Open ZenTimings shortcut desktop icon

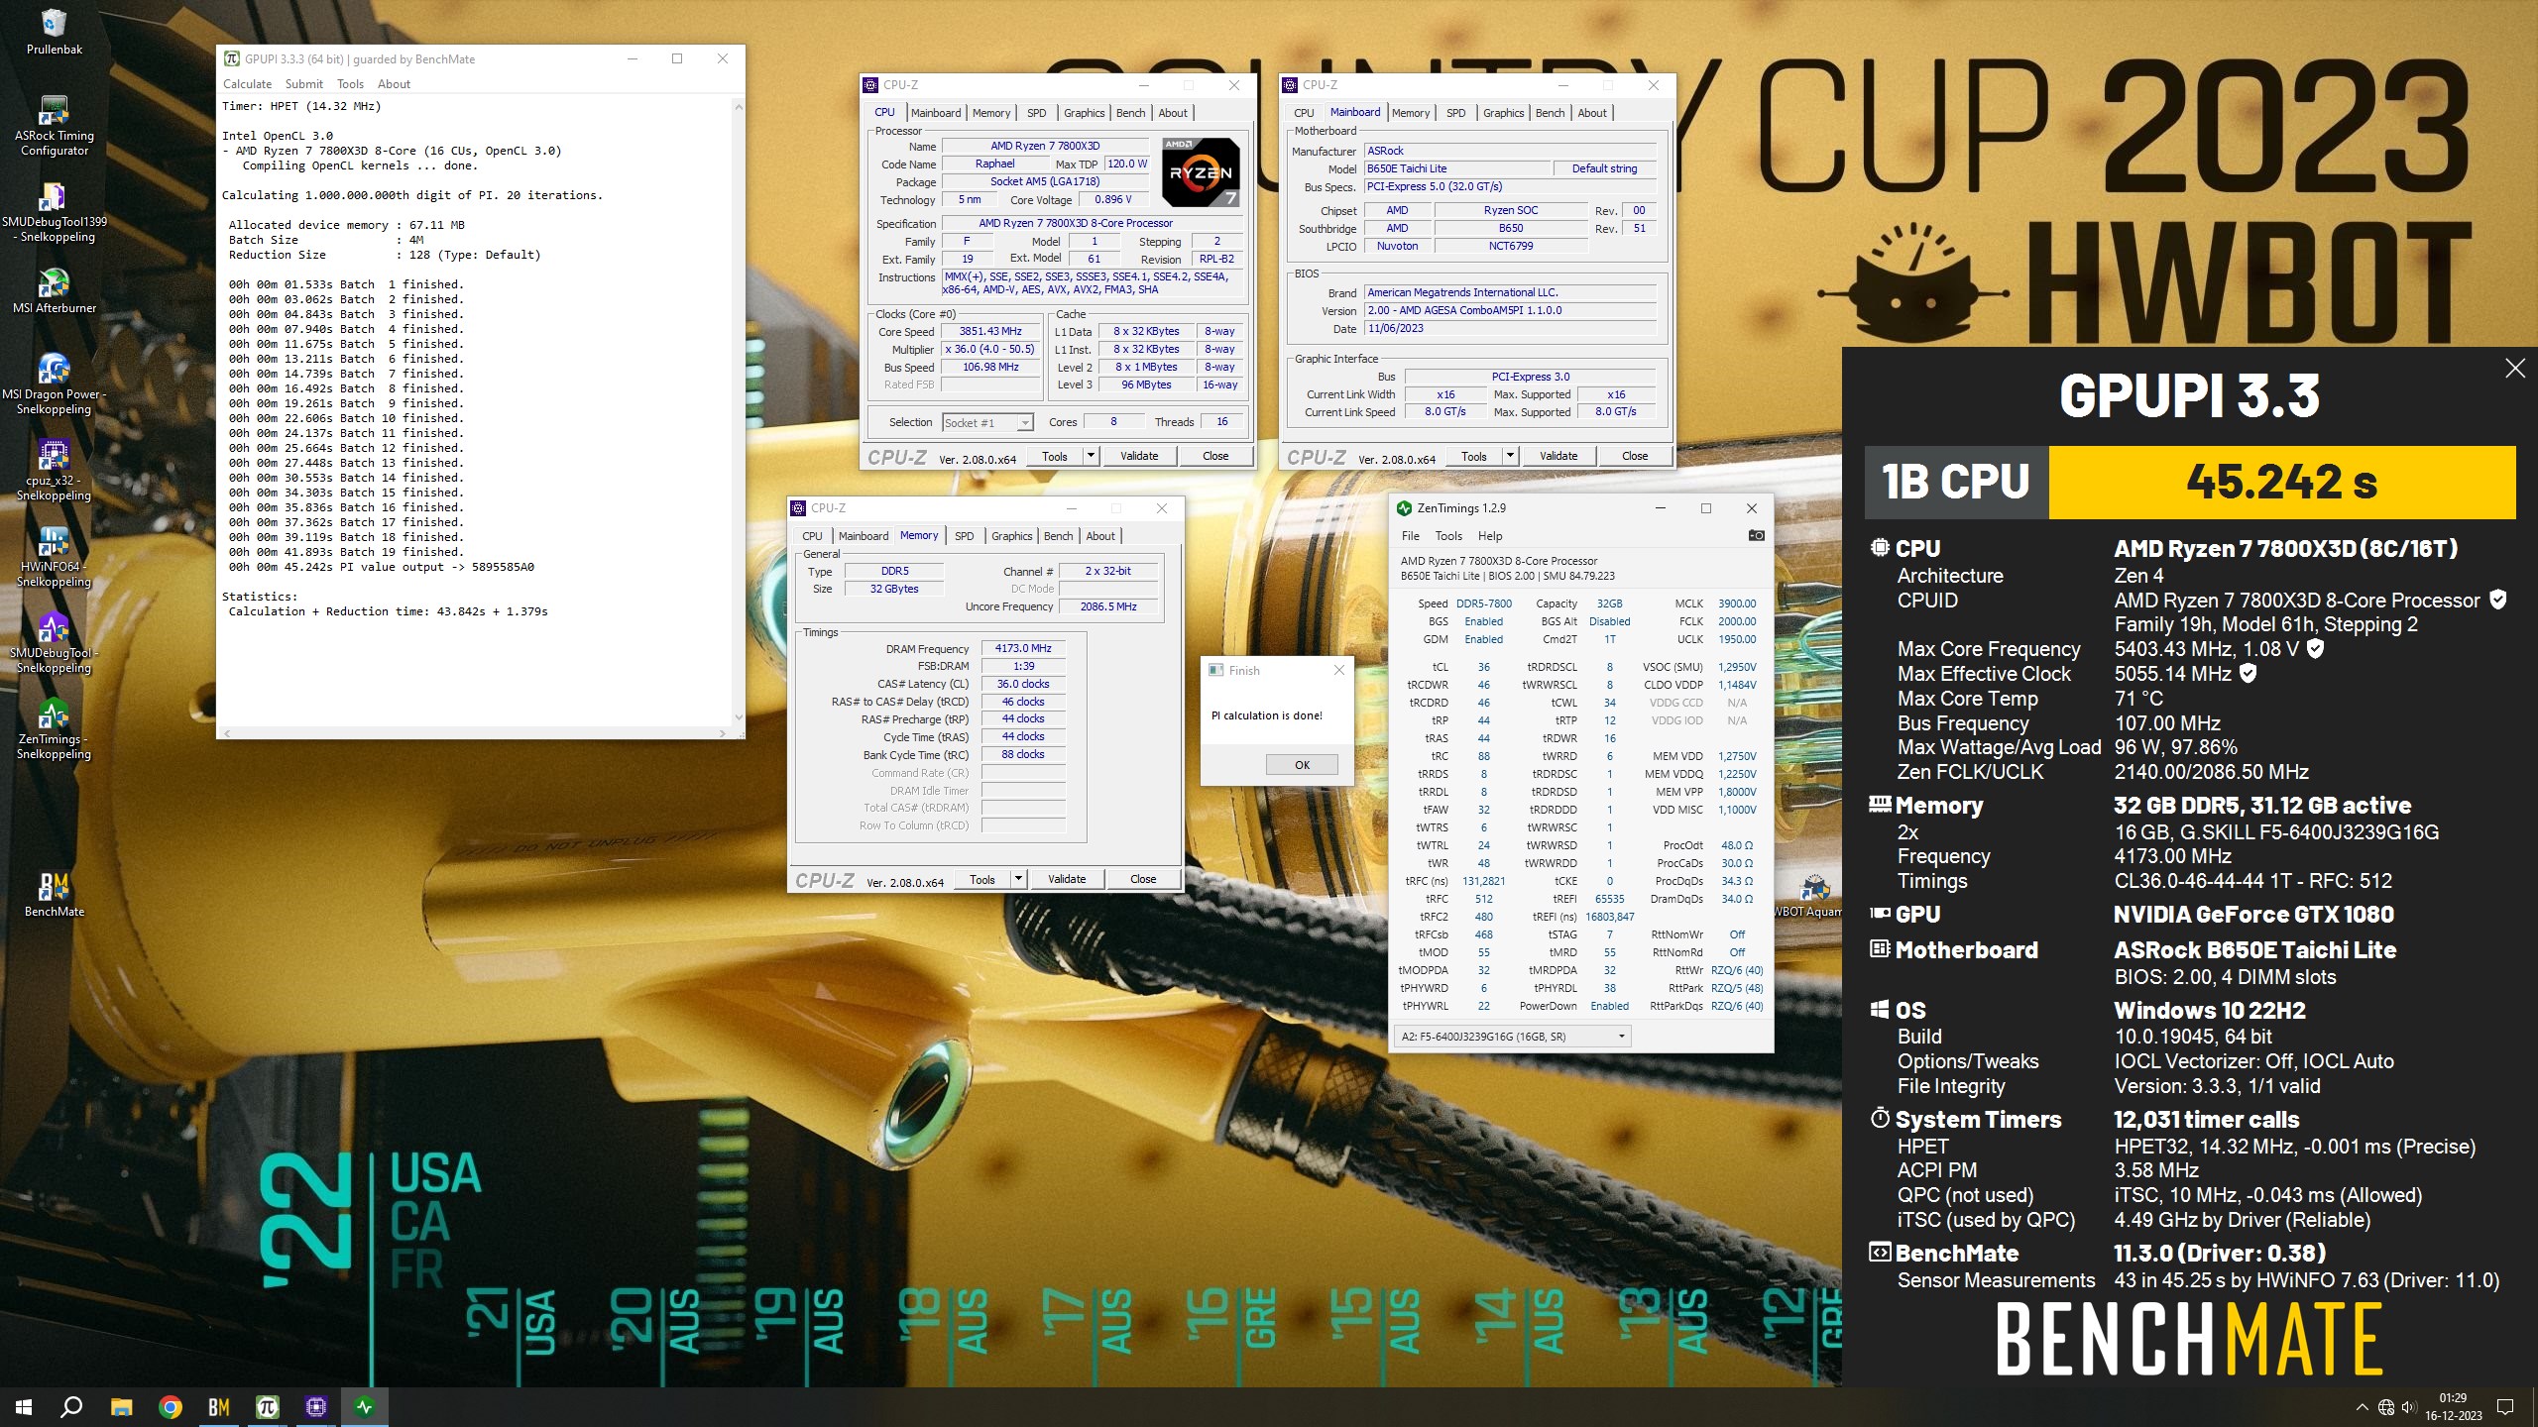[x=54, y=729]
